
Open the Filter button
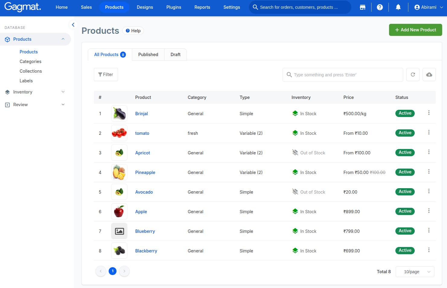tap(106, 74)
